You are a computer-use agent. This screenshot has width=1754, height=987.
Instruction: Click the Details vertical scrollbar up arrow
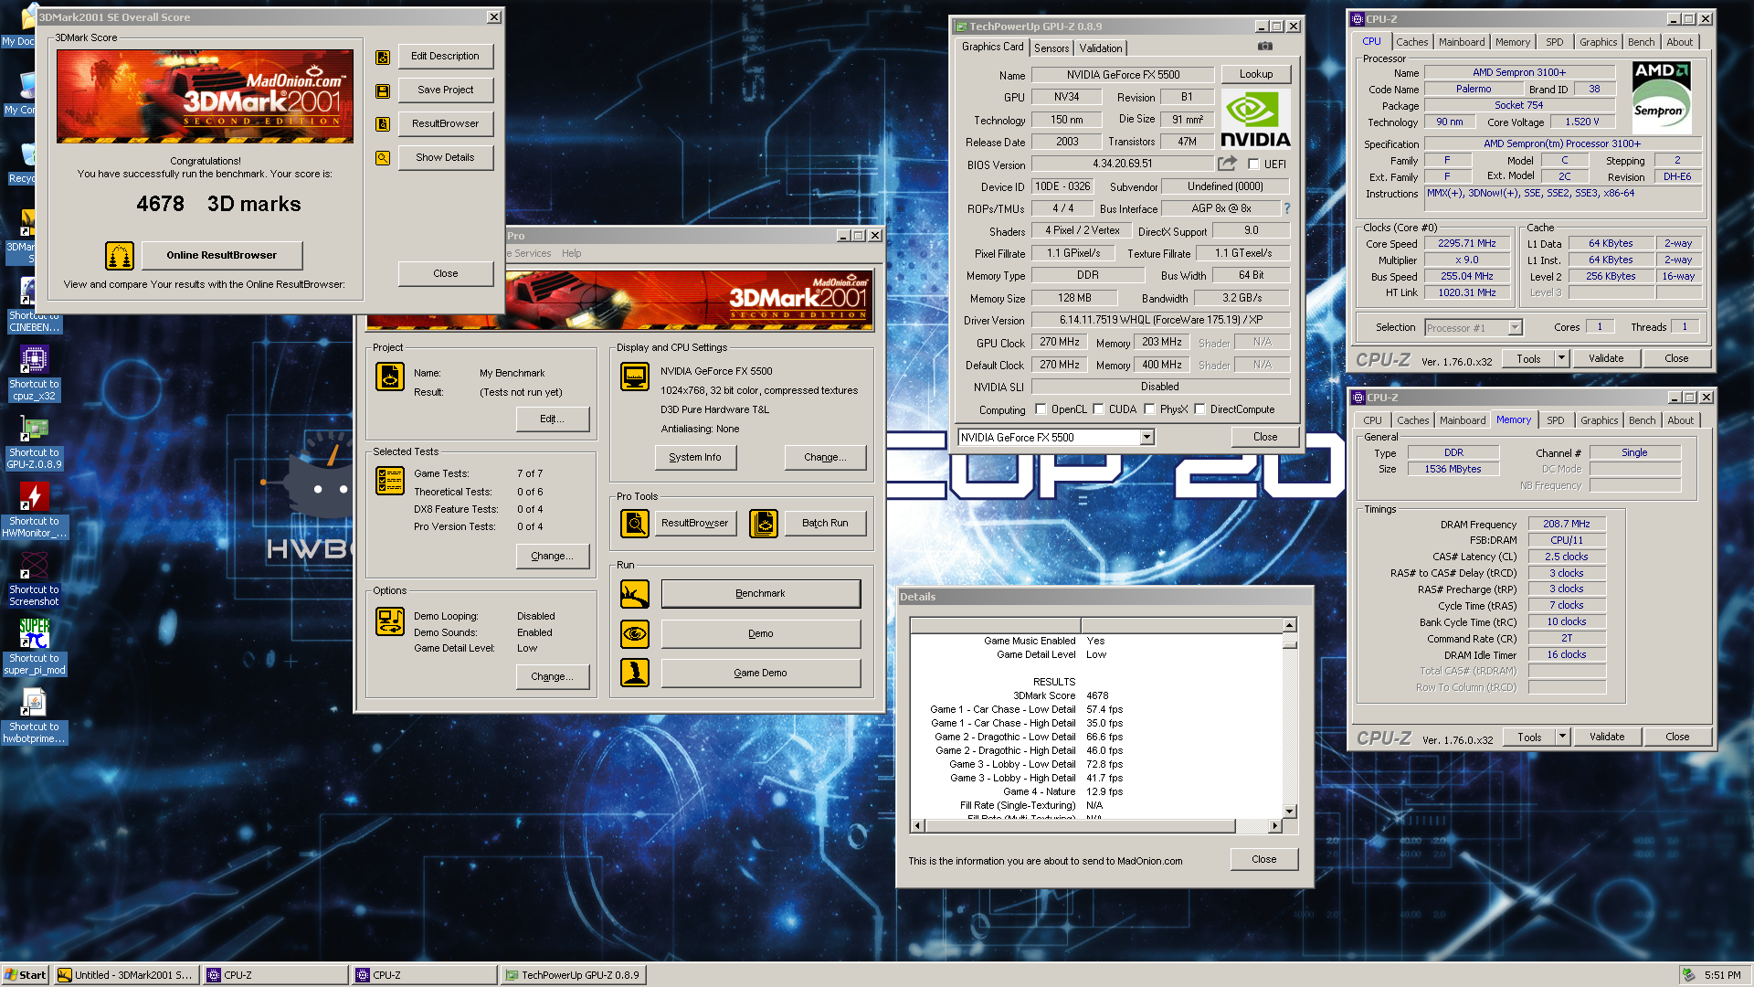point(1290,626)
